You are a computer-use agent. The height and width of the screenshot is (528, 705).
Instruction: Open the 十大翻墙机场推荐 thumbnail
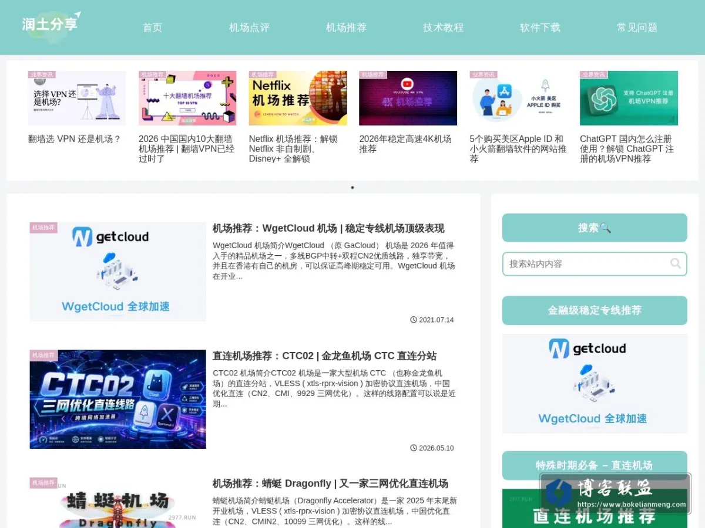point(187,98)
